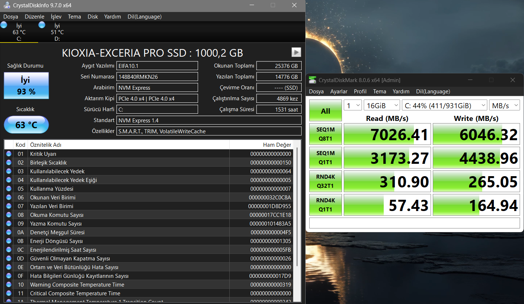Click the CrystalDiskInfo title bar app icon
Viewport: 524px width, 304px height.
6,5
